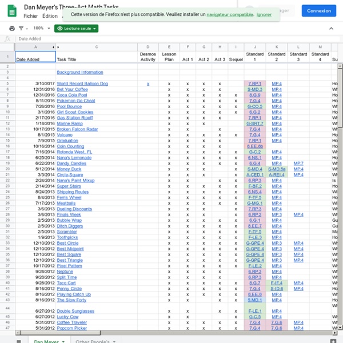
Task: Click the up arrow of the vertical scrollbar
Action: [340, 66]
